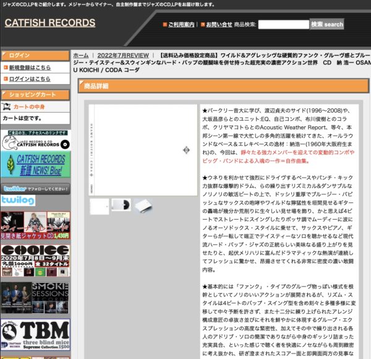Click the orange icon beside ご利用案内
Viewport: 371px width, 359px height.
point(165,24)
